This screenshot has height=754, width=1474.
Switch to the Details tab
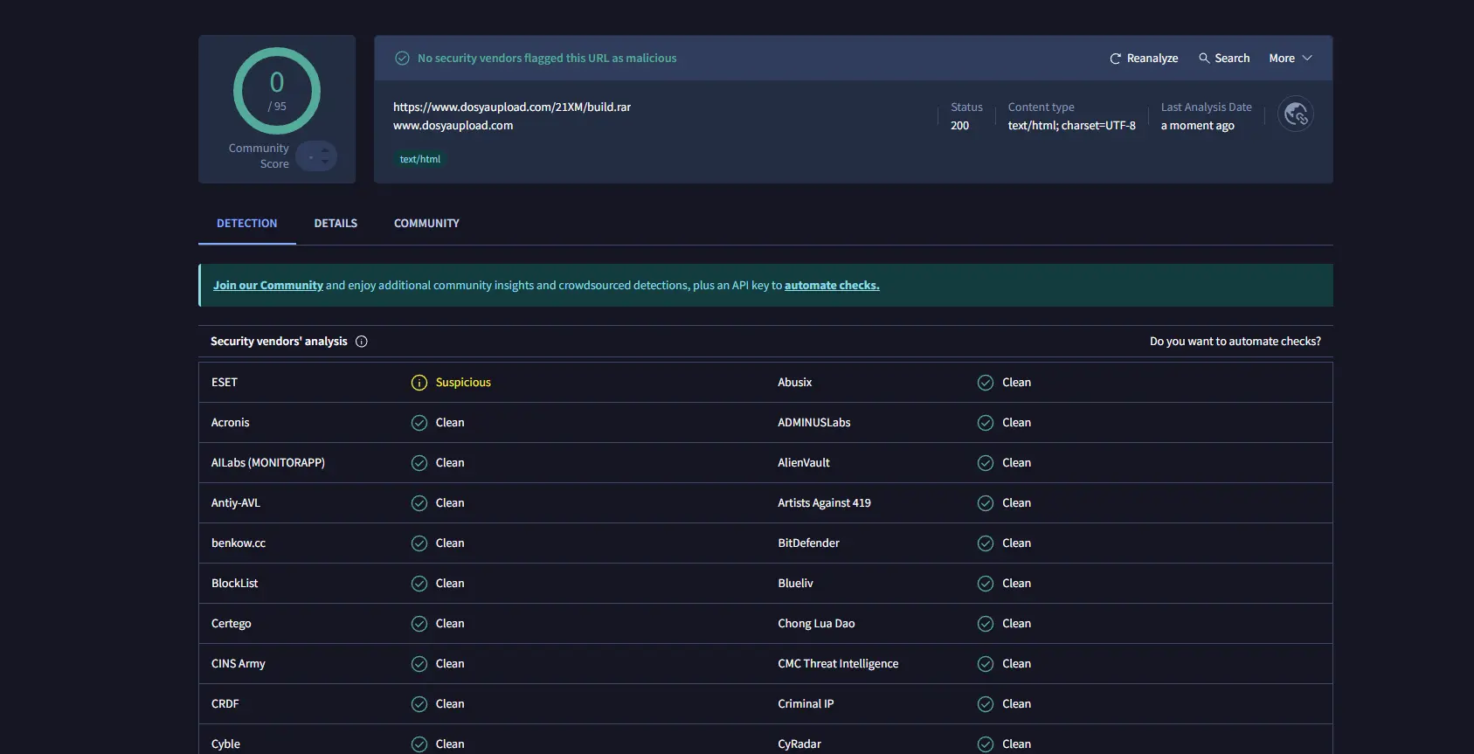[336, 224]
